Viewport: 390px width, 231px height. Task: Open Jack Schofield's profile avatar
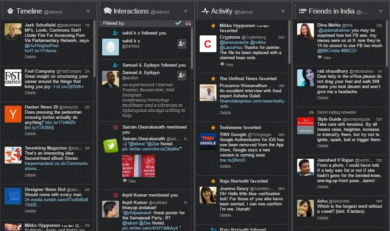coord(13,32)
